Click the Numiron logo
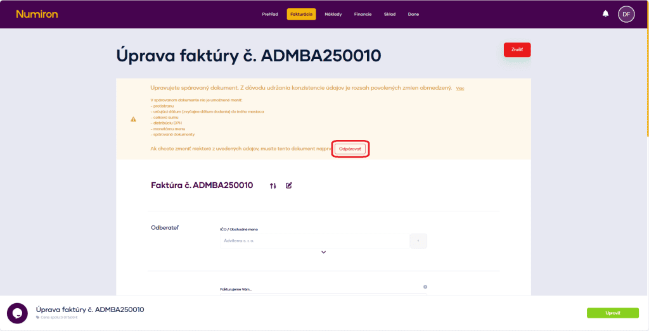 (37, 14)
